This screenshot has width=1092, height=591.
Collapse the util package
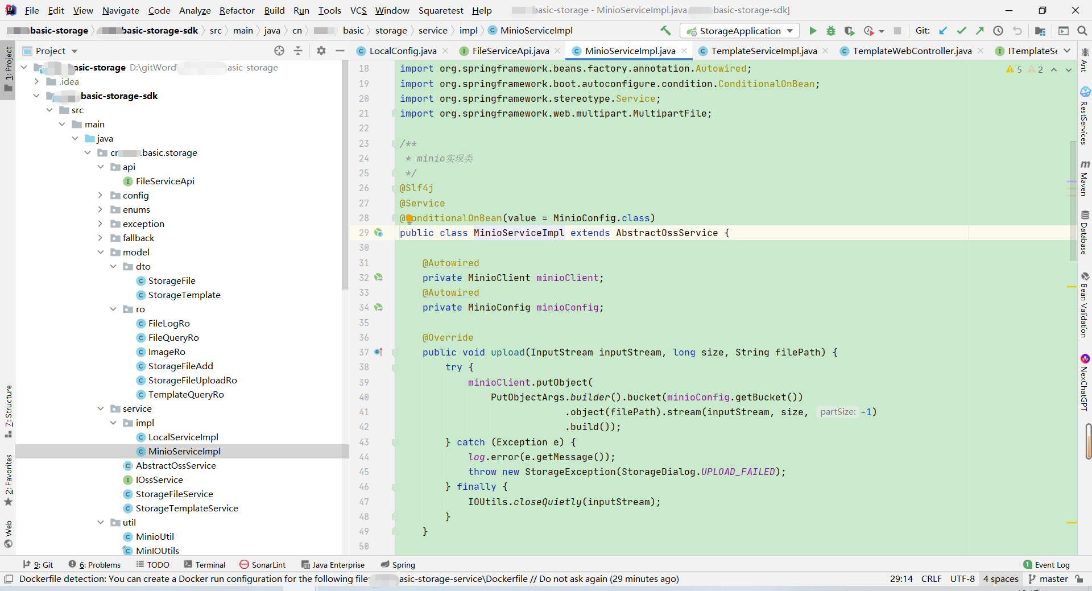click(x=100, y=522)
